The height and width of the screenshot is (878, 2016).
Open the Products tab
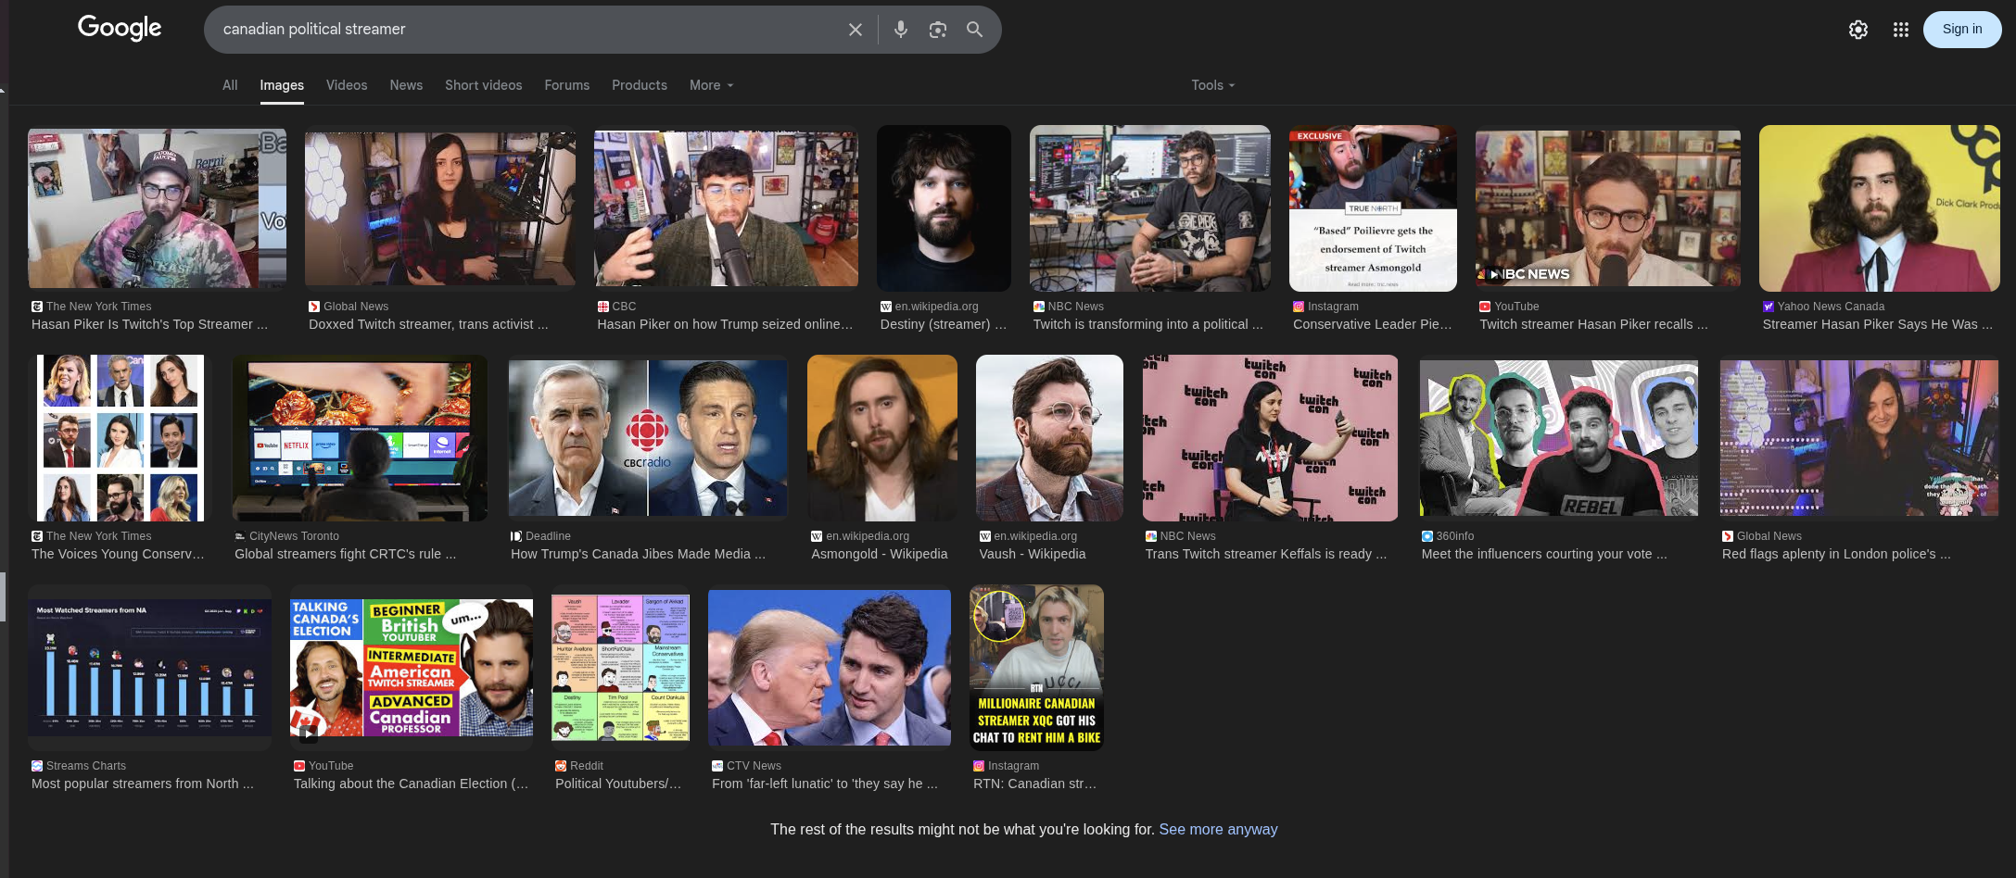tap(639, 85)
